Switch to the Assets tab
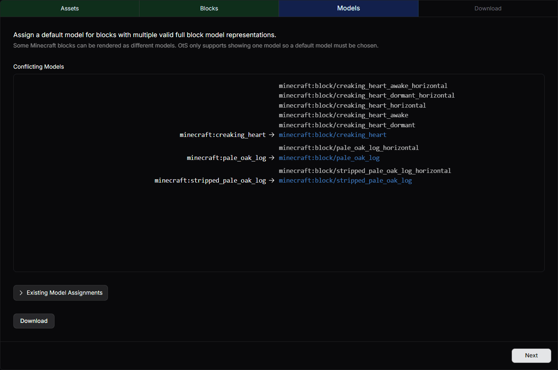 [70, 9]
